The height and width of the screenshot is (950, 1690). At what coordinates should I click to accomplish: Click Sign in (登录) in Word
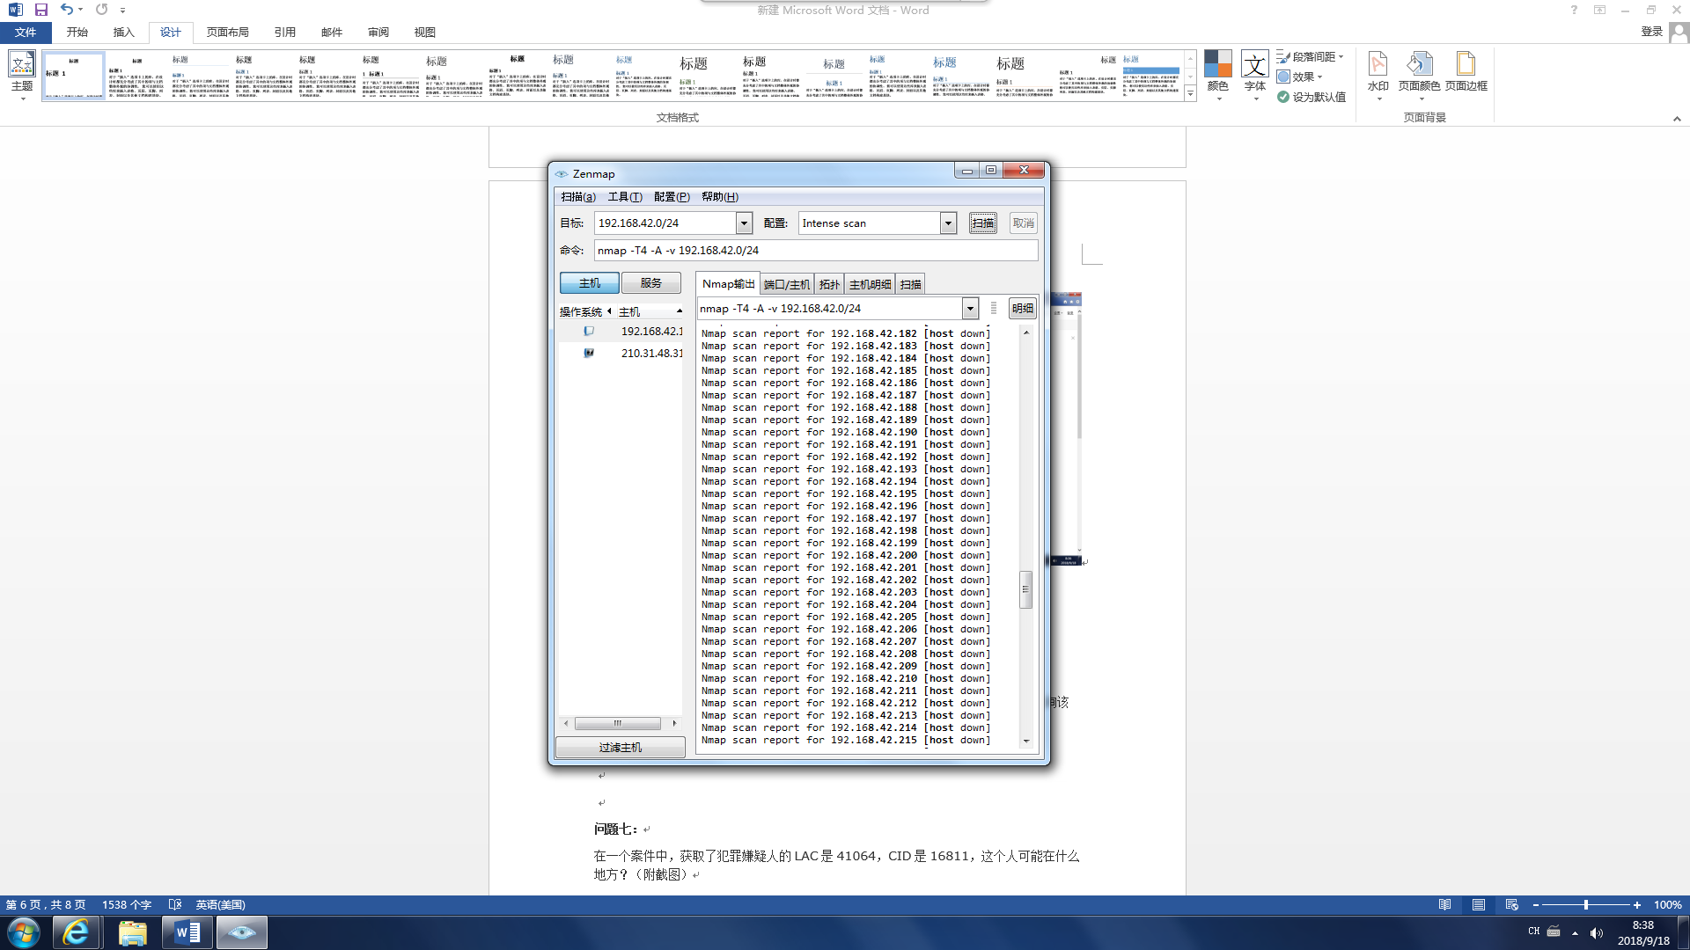click(1652, 32)
